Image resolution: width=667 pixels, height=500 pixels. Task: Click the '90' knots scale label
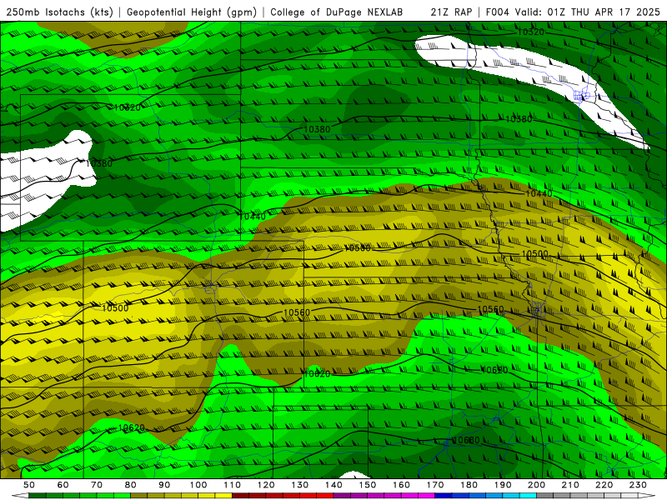coord(164,485)
